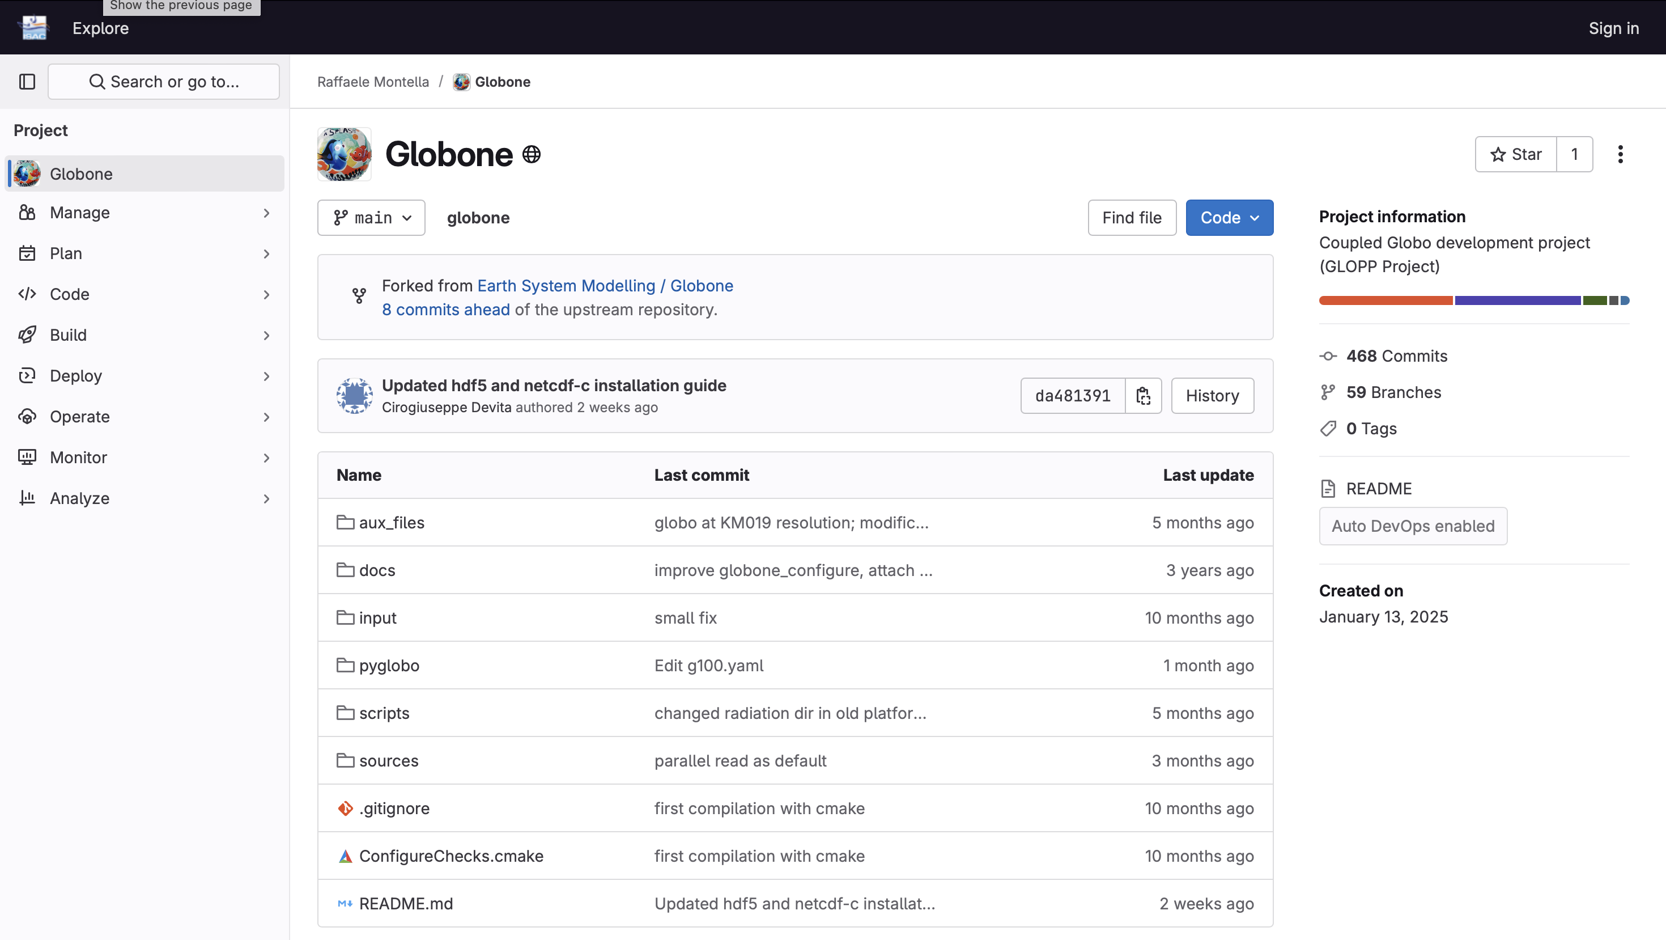
Task: Click the Auto DevOps enabled button
Action: [1413, 526]
